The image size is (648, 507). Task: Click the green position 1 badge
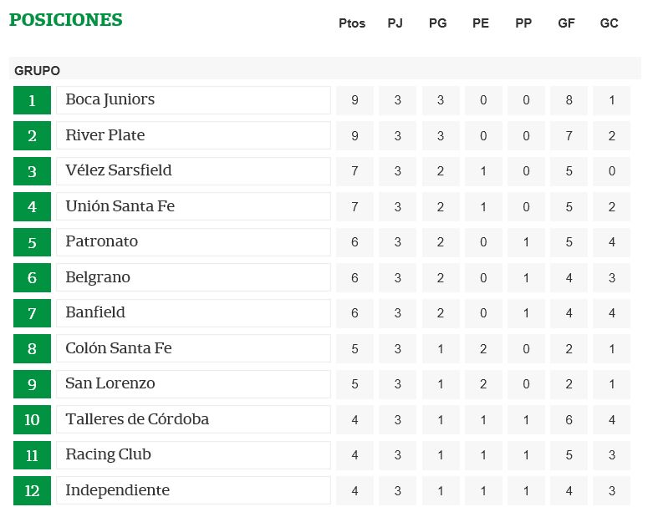tap(33, 100)
